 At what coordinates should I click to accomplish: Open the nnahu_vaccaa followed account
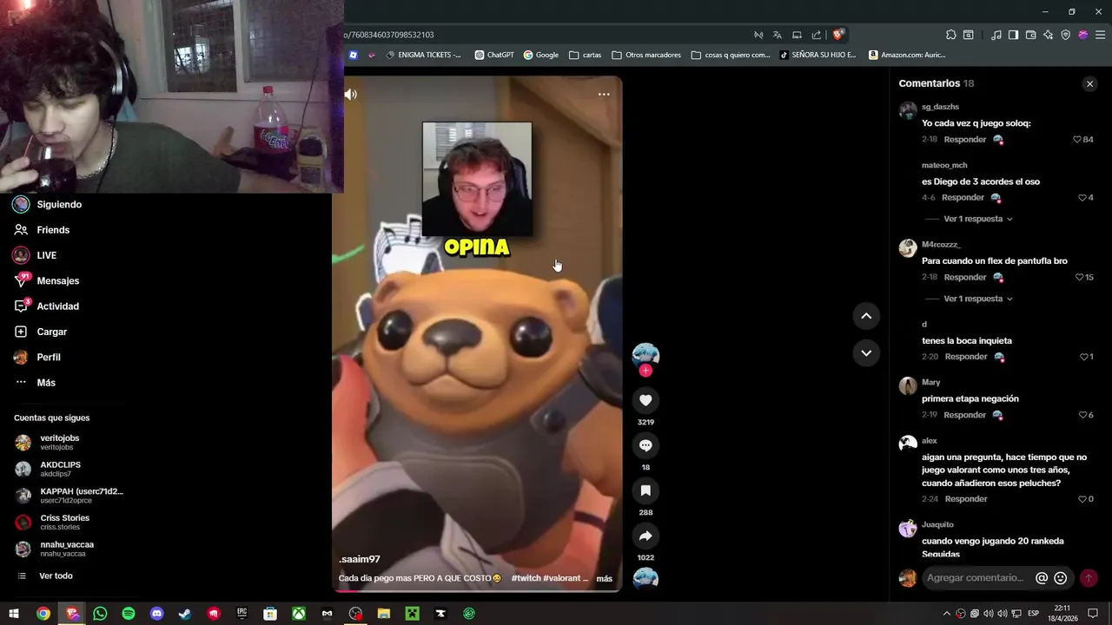point(67,549)
